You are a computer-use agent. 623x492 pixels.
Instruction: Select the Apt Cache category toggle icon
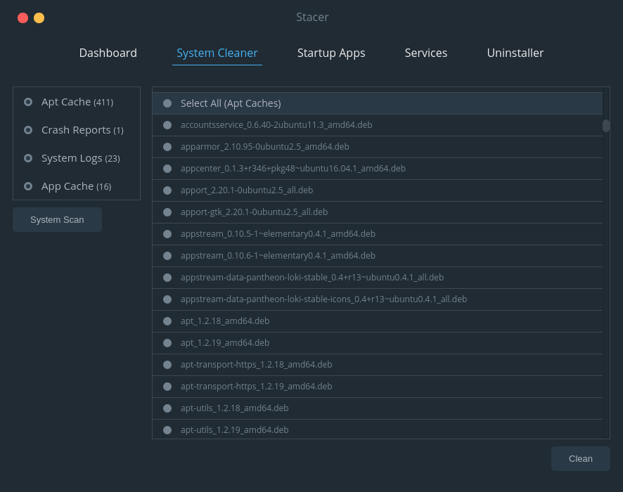coord(28,102)
